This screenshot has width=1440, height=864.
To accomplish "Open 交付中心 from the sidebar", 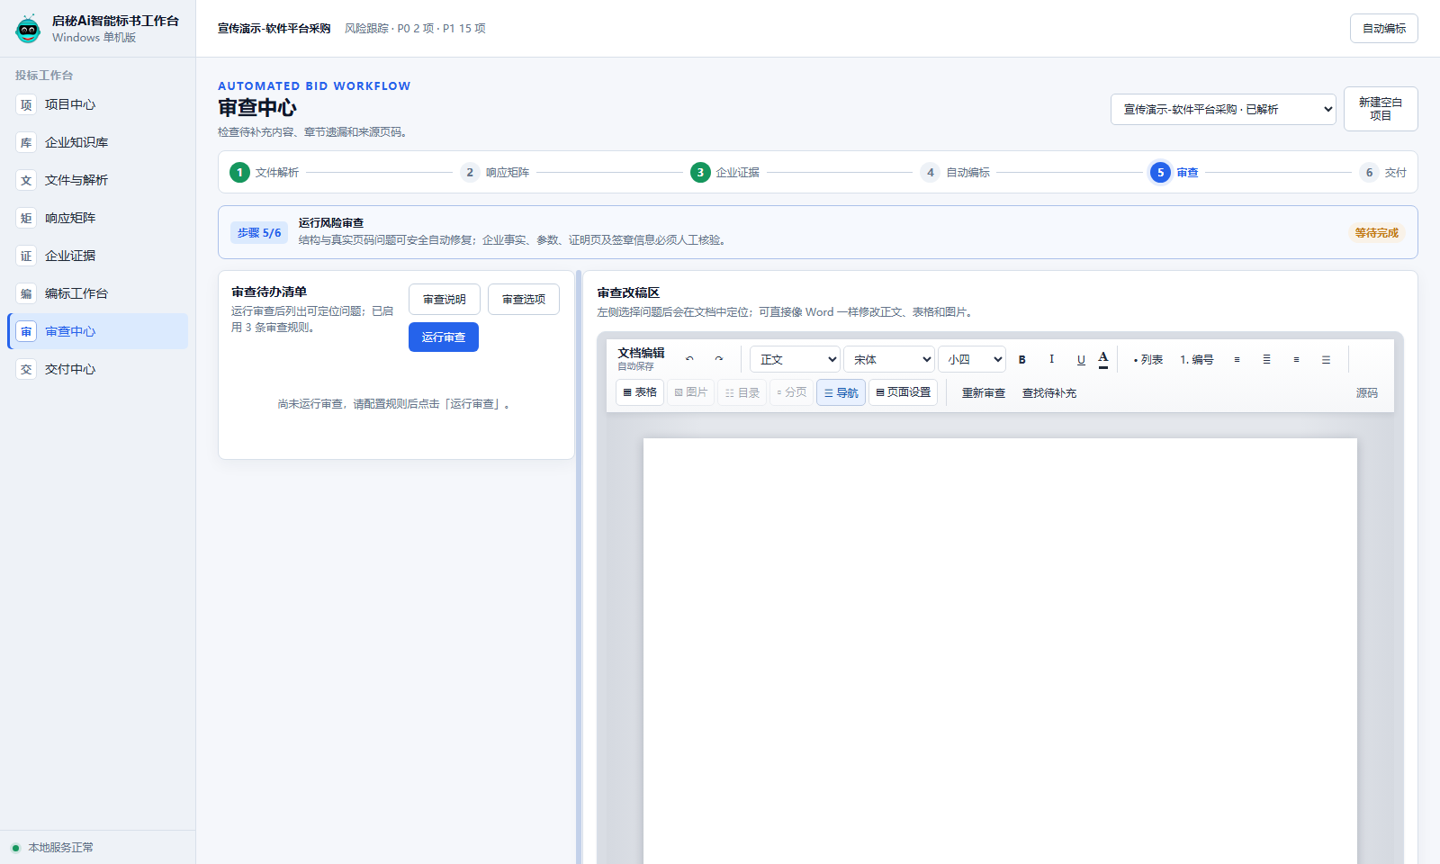I will (97, 369).
